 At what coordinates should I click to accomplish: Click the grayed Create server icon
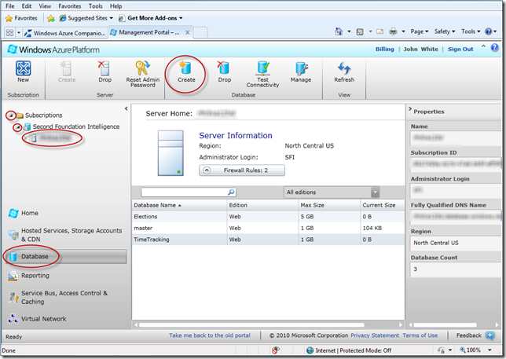(x=67, y=68)
